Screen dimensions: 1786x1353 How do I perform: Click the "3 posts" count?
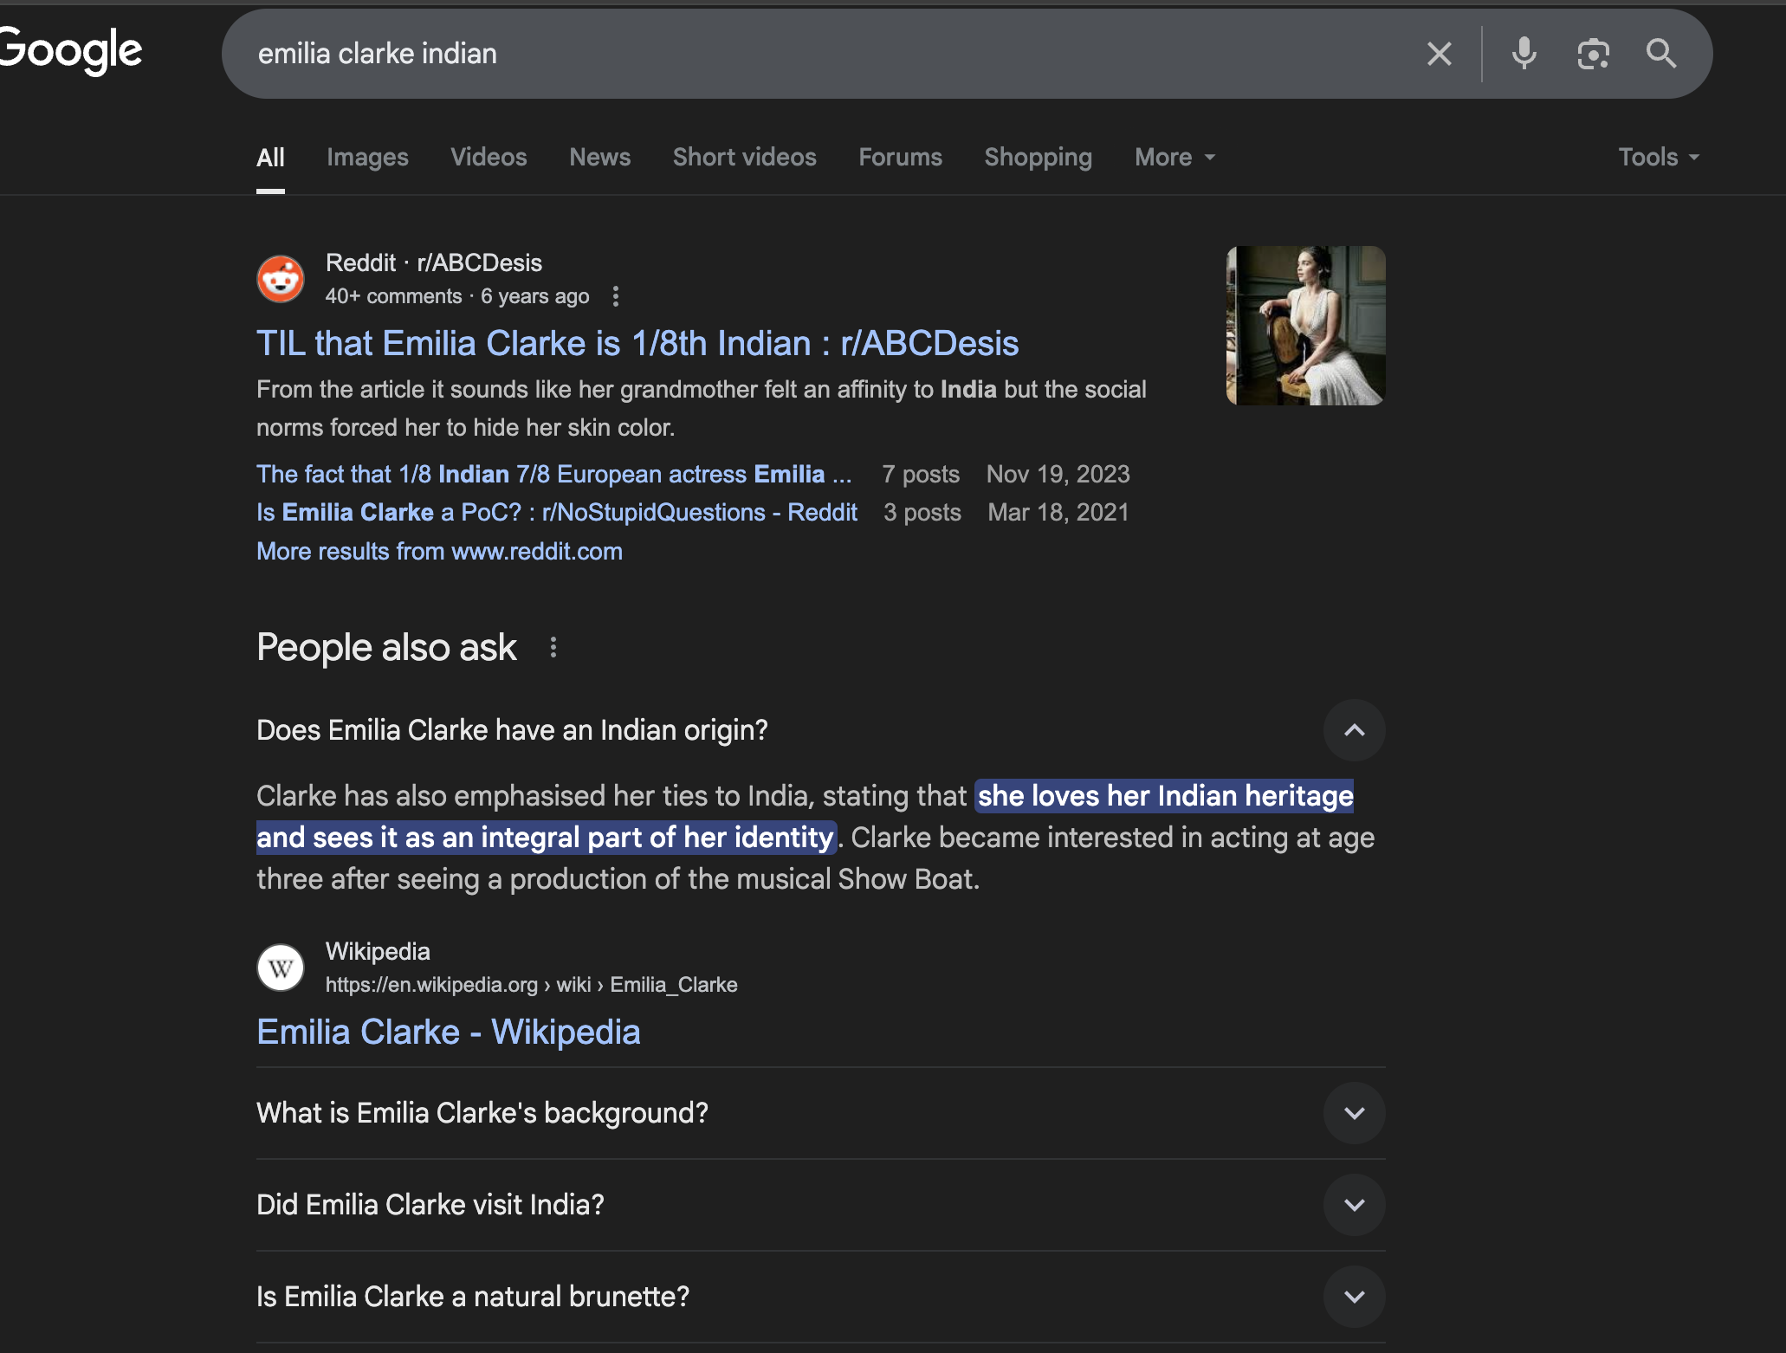coord(922,512)
